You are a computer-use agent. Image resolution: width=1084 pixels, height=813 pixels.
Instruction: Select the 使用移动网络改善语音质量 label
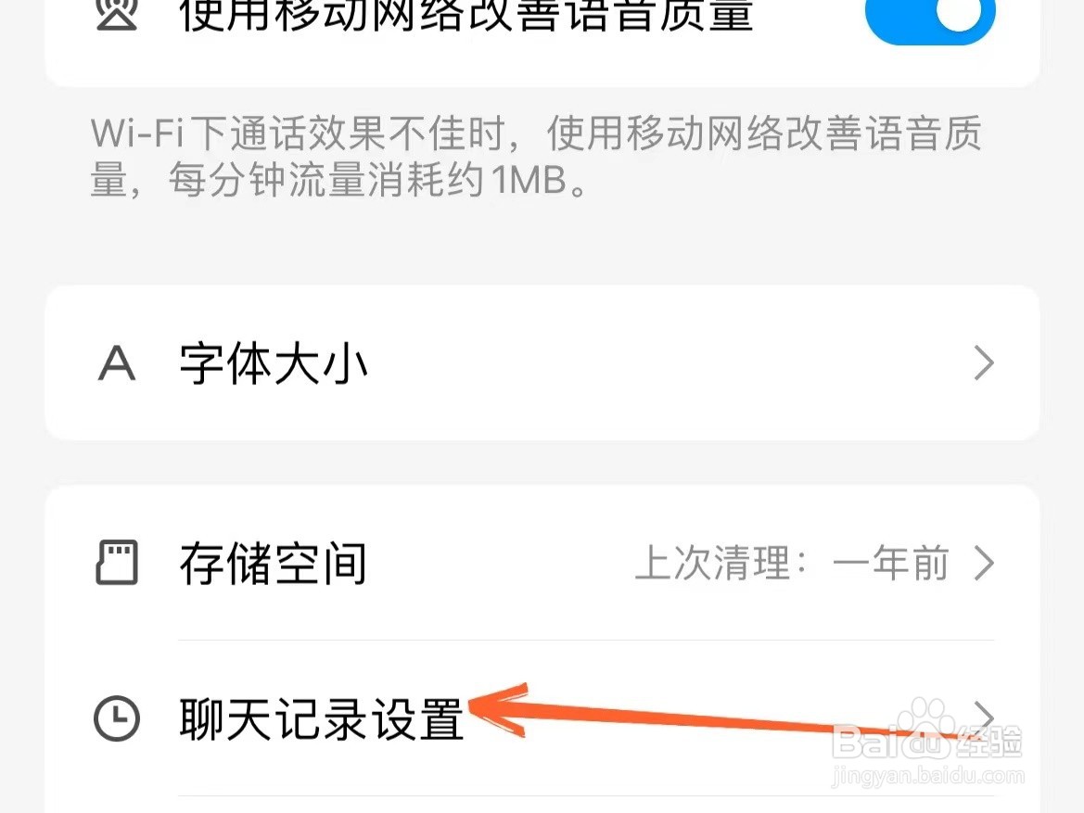coord(465,14)
